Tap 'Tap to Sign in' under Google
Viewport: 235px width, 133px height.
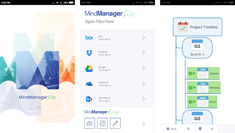pyautogui.click(x=105, y=70)
